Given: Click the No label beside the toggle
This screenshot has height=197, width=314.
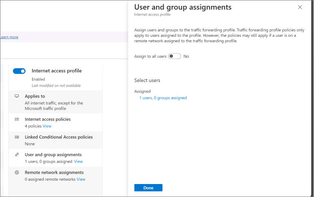Looking at the screenshot, I should coord(186,56).
